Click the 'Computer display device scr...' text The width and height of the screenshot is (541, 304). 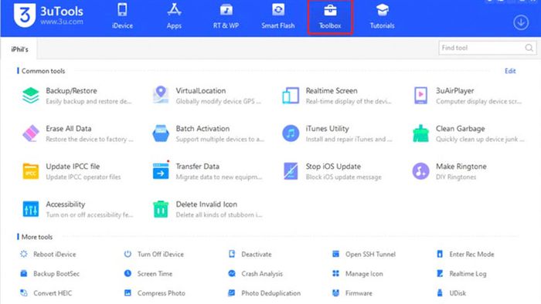click(x=479, y=101)
